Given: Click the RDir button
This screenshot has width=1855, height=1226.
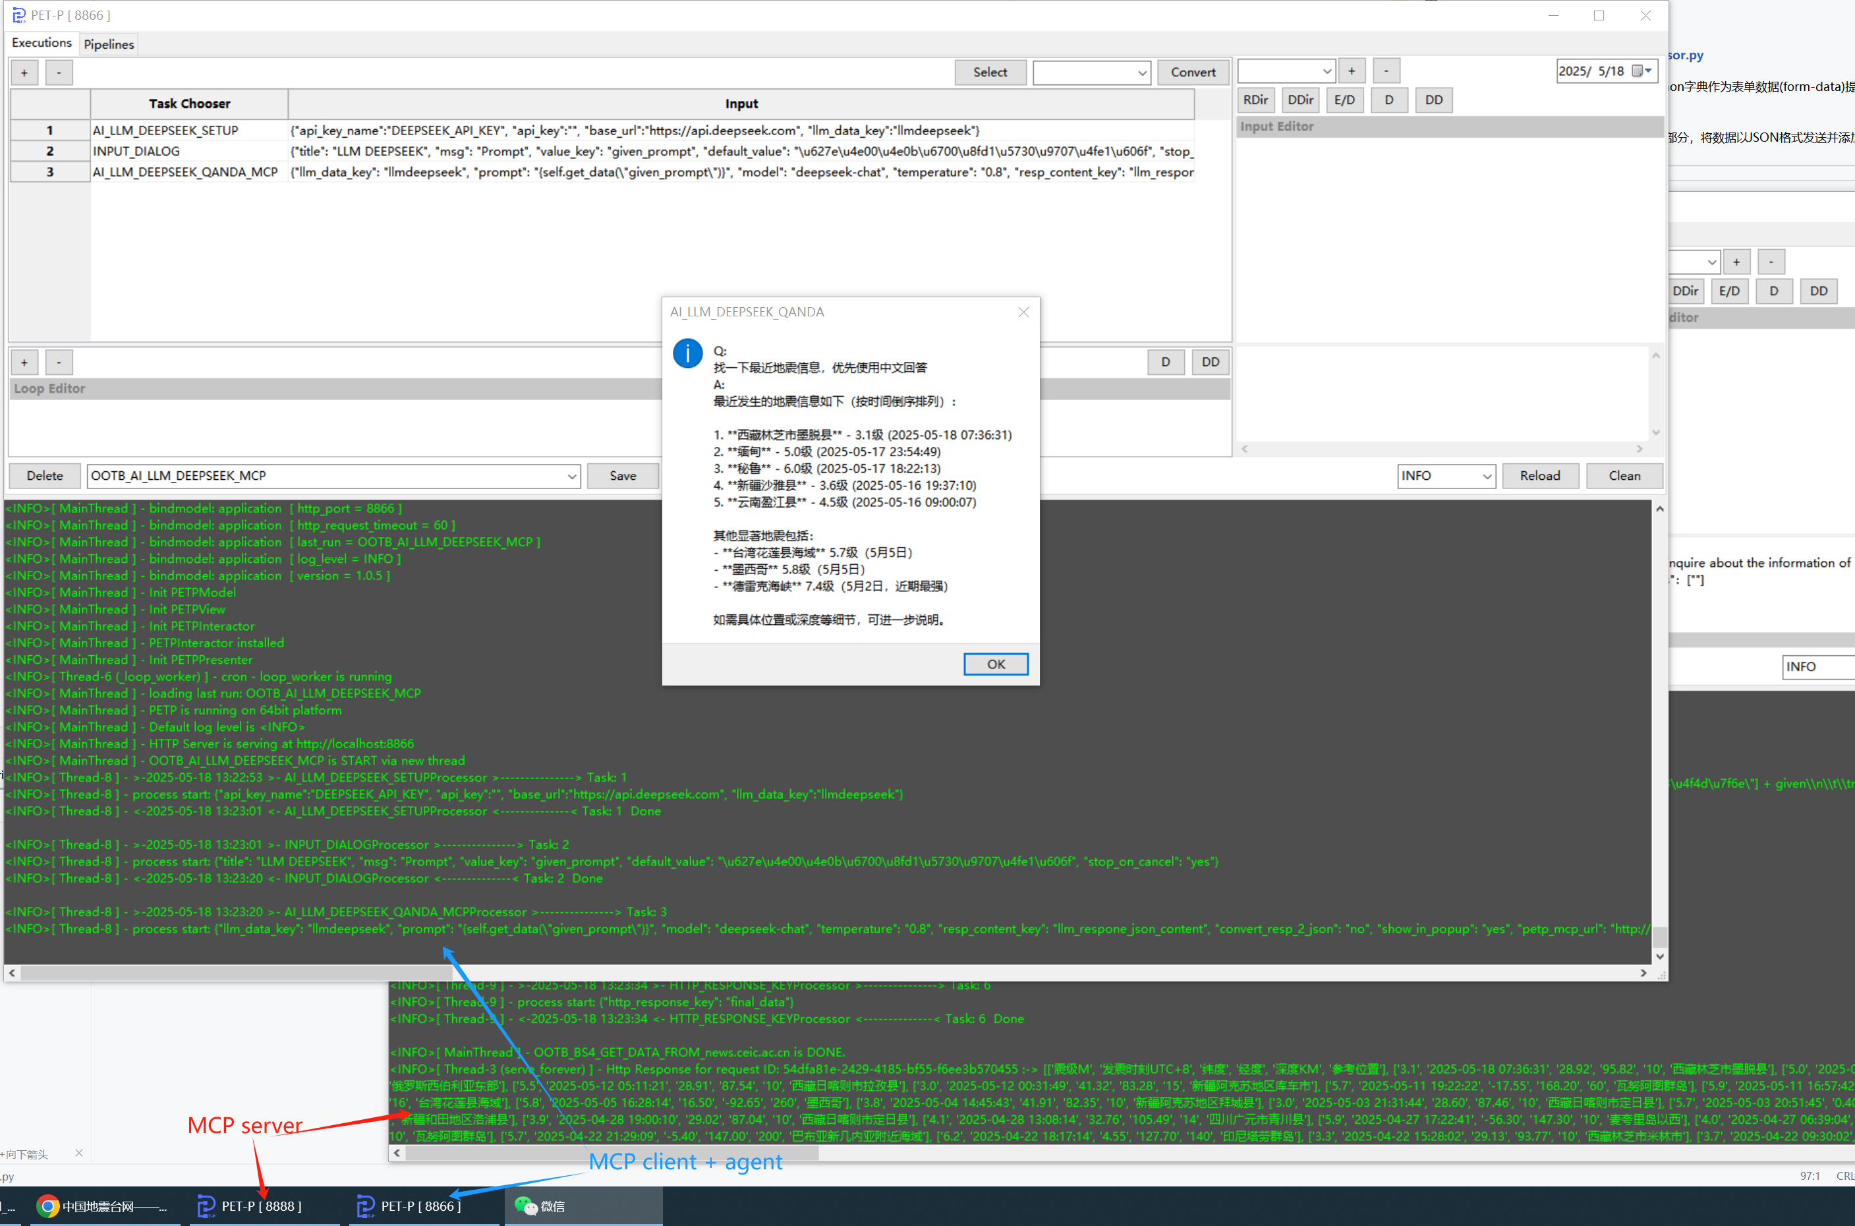Looking at the screenshot, I should click(1255, 100).
